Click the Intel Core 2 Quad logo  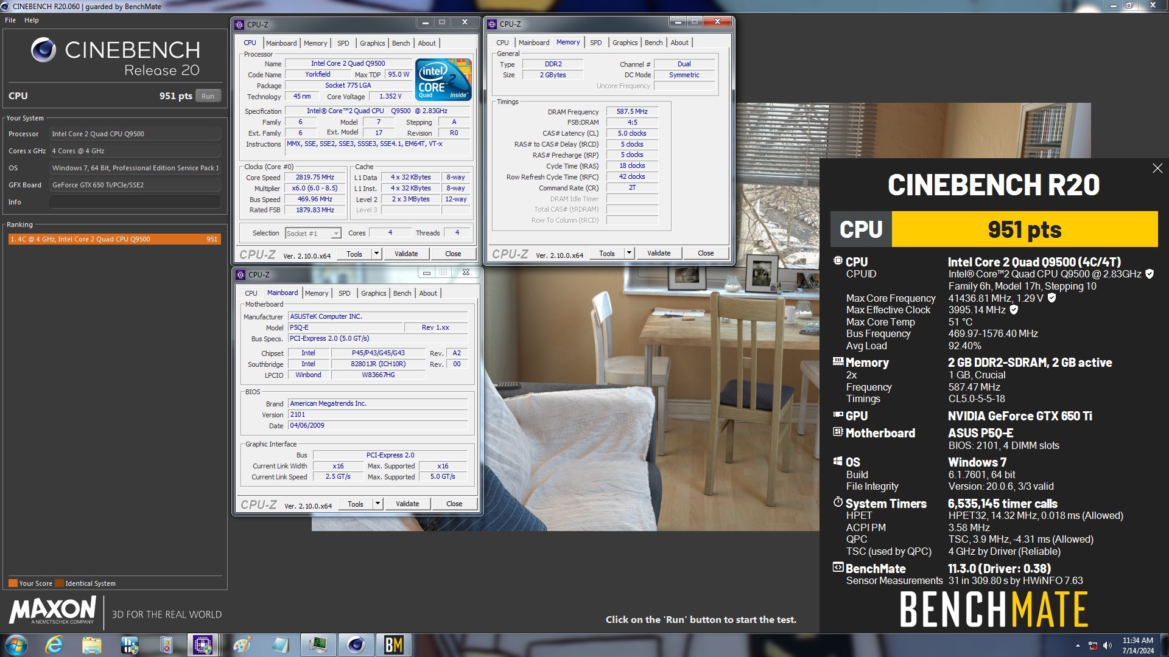click(443, 80)
